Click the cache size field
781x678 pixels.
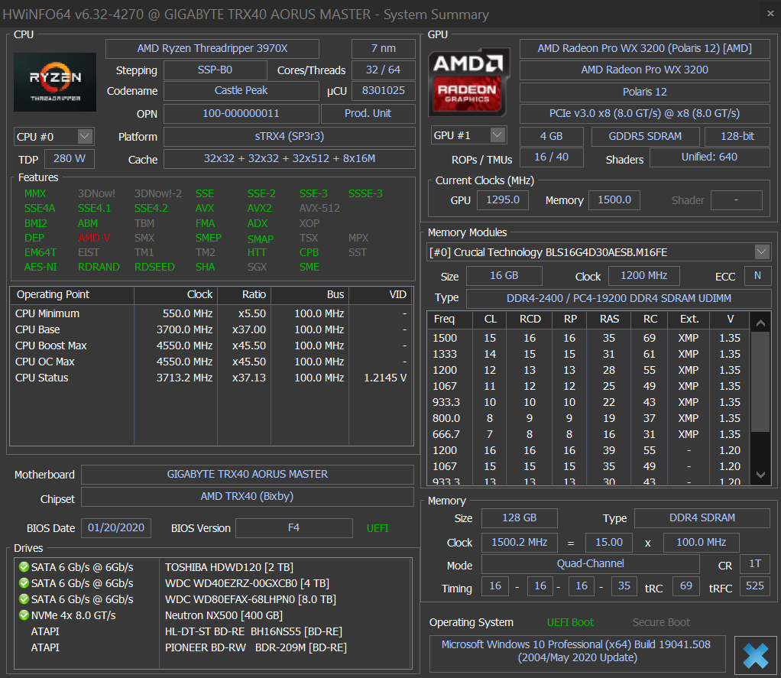290,158
